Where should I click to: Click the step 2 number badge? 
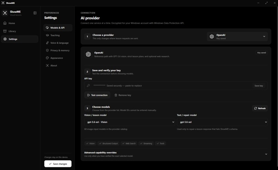(87, 72)
